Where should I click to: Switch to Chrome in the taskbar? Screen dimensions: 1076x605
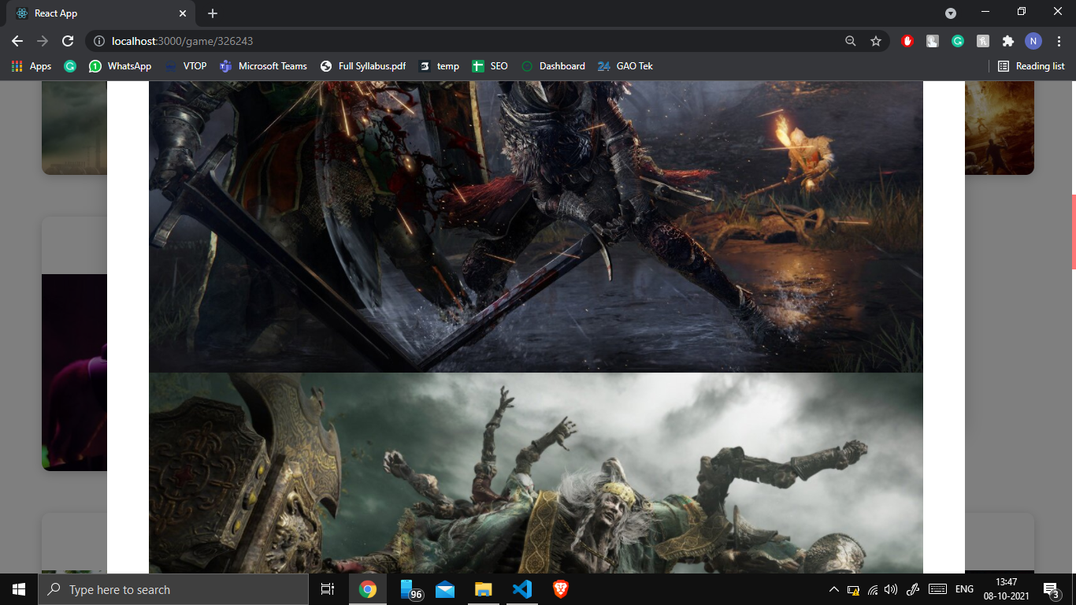[x=368, y=589]
